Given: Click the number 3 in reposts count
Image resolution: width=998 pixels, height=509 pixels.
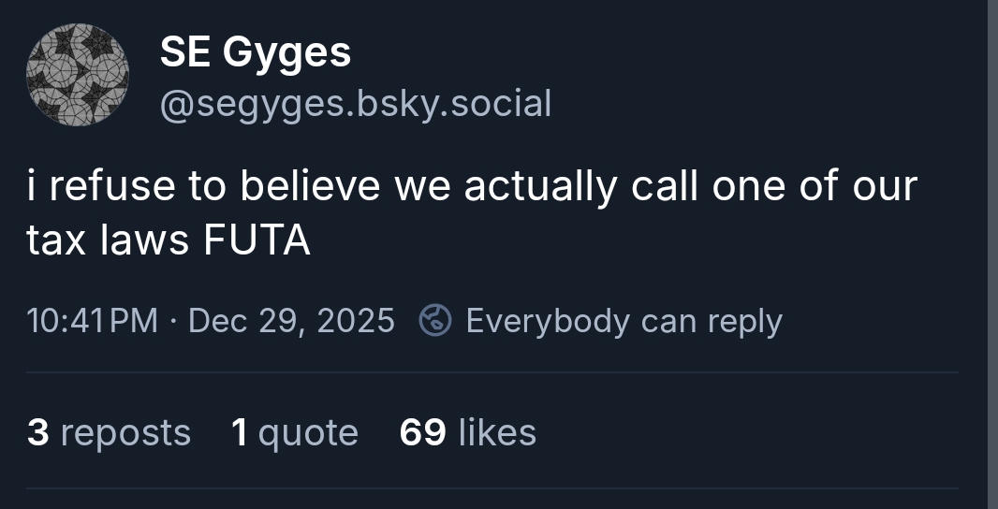Looking at the screenshot, I should click(x=37, y=432).
